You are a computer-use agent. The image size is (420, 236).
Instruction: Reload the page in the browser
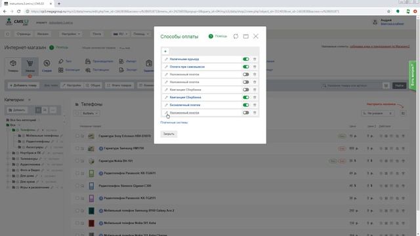pyautogui.click(x=19, y=11)
